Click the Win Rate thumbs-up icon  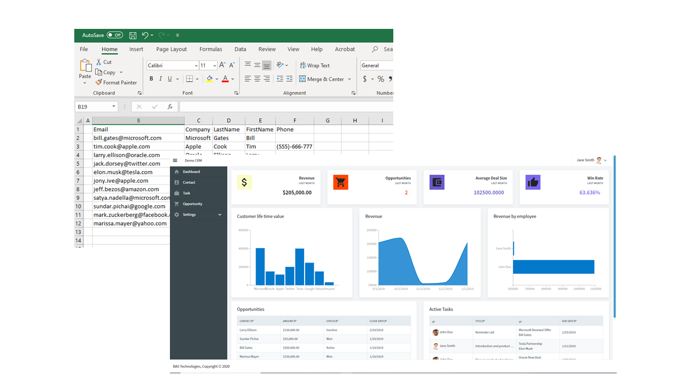tap(533, 182)
